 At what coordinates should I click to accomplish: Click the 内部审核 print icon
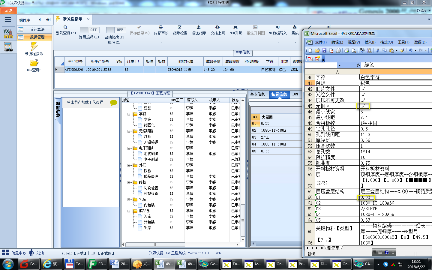click(161, 27)
